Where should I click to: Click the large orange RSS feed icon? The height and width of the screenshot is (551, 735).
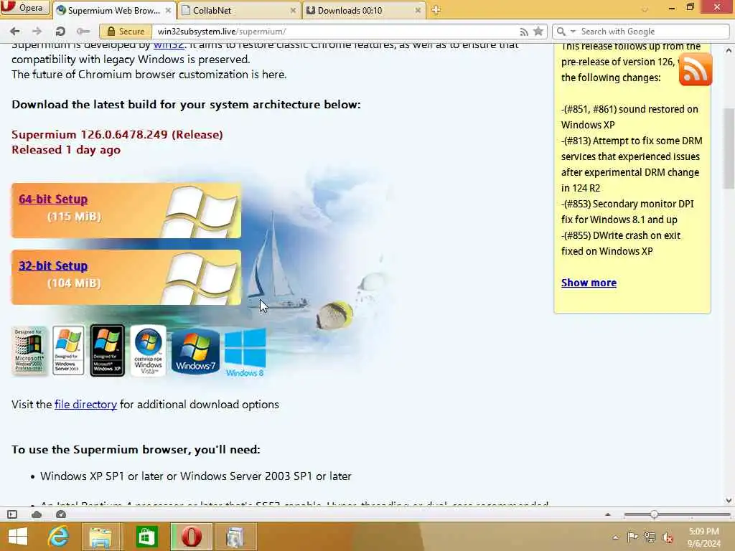coord(695,70)
